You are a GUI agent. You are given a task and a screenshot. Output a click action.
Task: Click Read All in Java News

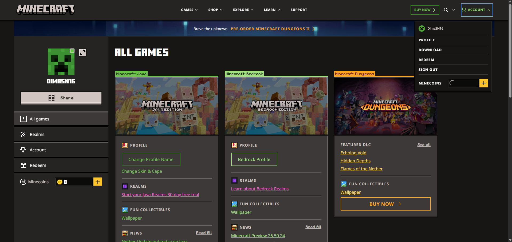[204, 233]
